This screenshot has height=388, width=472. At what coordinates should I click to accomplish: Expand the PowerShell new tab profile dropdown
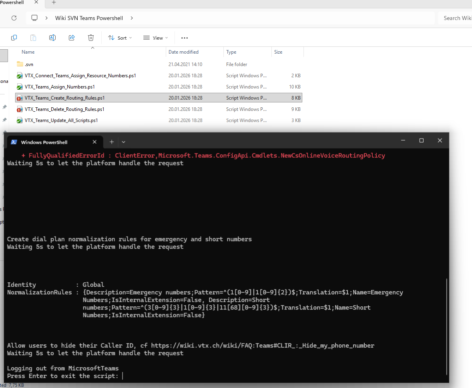pos(123,142)
